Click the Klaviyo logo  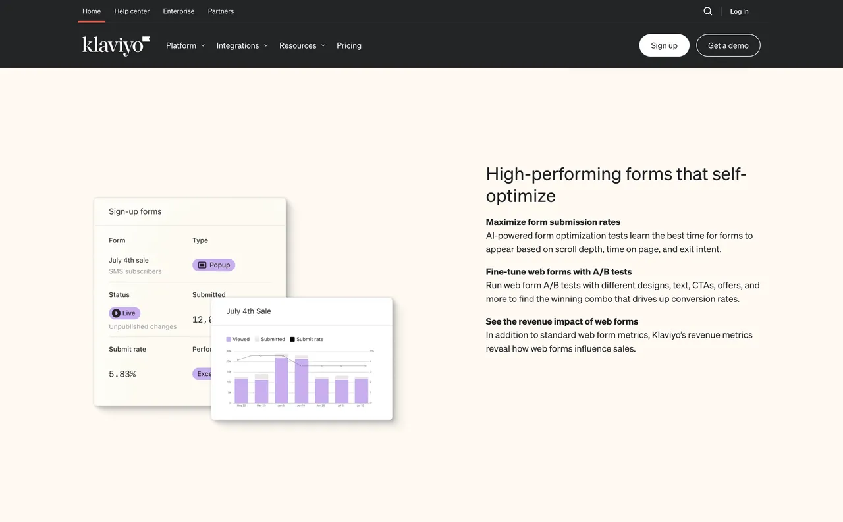[x=116, y=45]
